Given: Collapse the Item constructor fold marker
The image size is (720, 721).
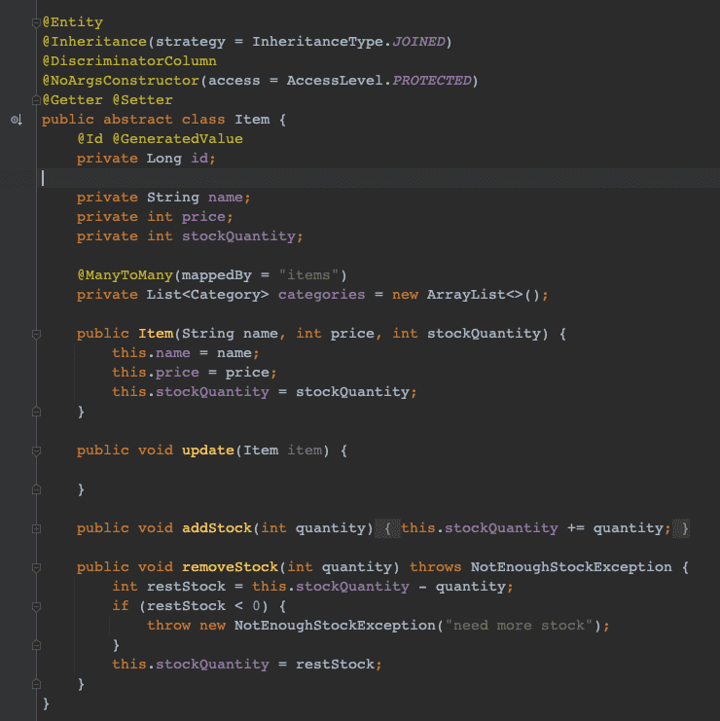Looking at the screenshot, I should point(36,335).
